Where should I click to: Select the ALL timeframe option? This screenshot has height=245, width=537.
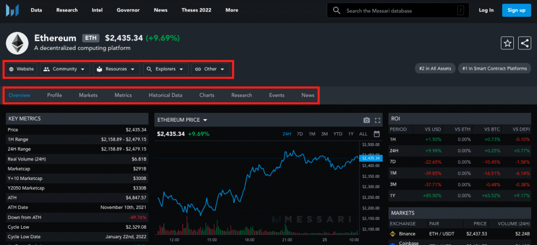(x=363, y=134)
